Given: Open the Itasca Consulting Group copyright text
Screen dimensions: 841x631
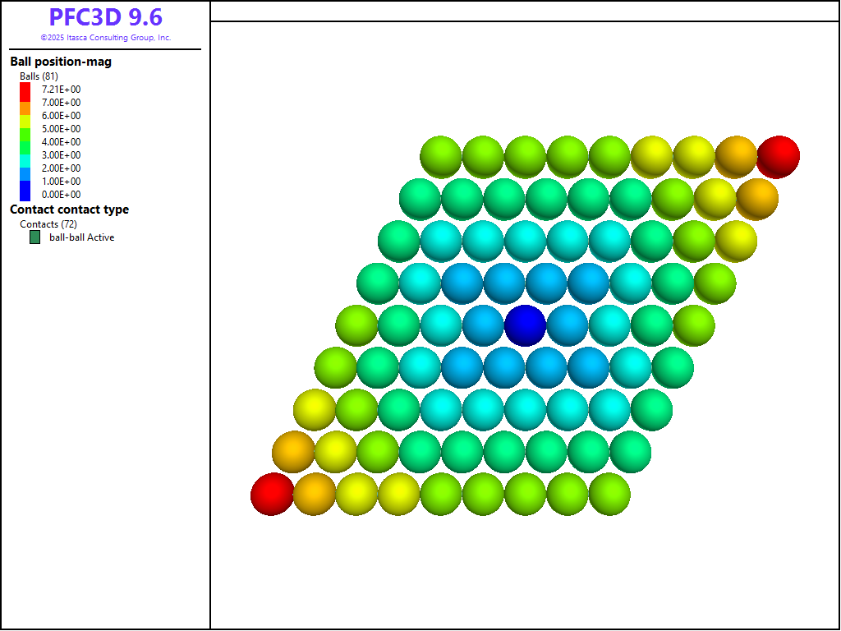Looking at the screenshot, I should coord(105,38).
